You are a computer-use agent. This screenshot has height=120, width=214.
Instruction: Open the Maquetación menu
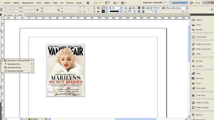pyautogui.click(x=28, y=3)
